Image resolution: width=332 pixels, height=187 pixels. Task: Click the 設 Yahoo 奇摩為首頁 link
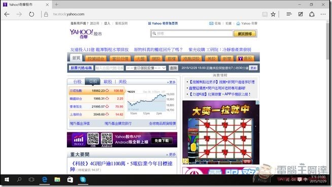pos(163,23)
